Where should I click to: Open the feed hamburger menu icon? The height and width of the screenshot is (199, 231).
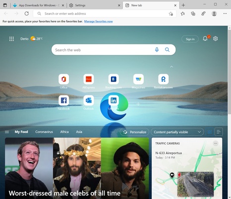pyautogui.click(x=7, y=132)
